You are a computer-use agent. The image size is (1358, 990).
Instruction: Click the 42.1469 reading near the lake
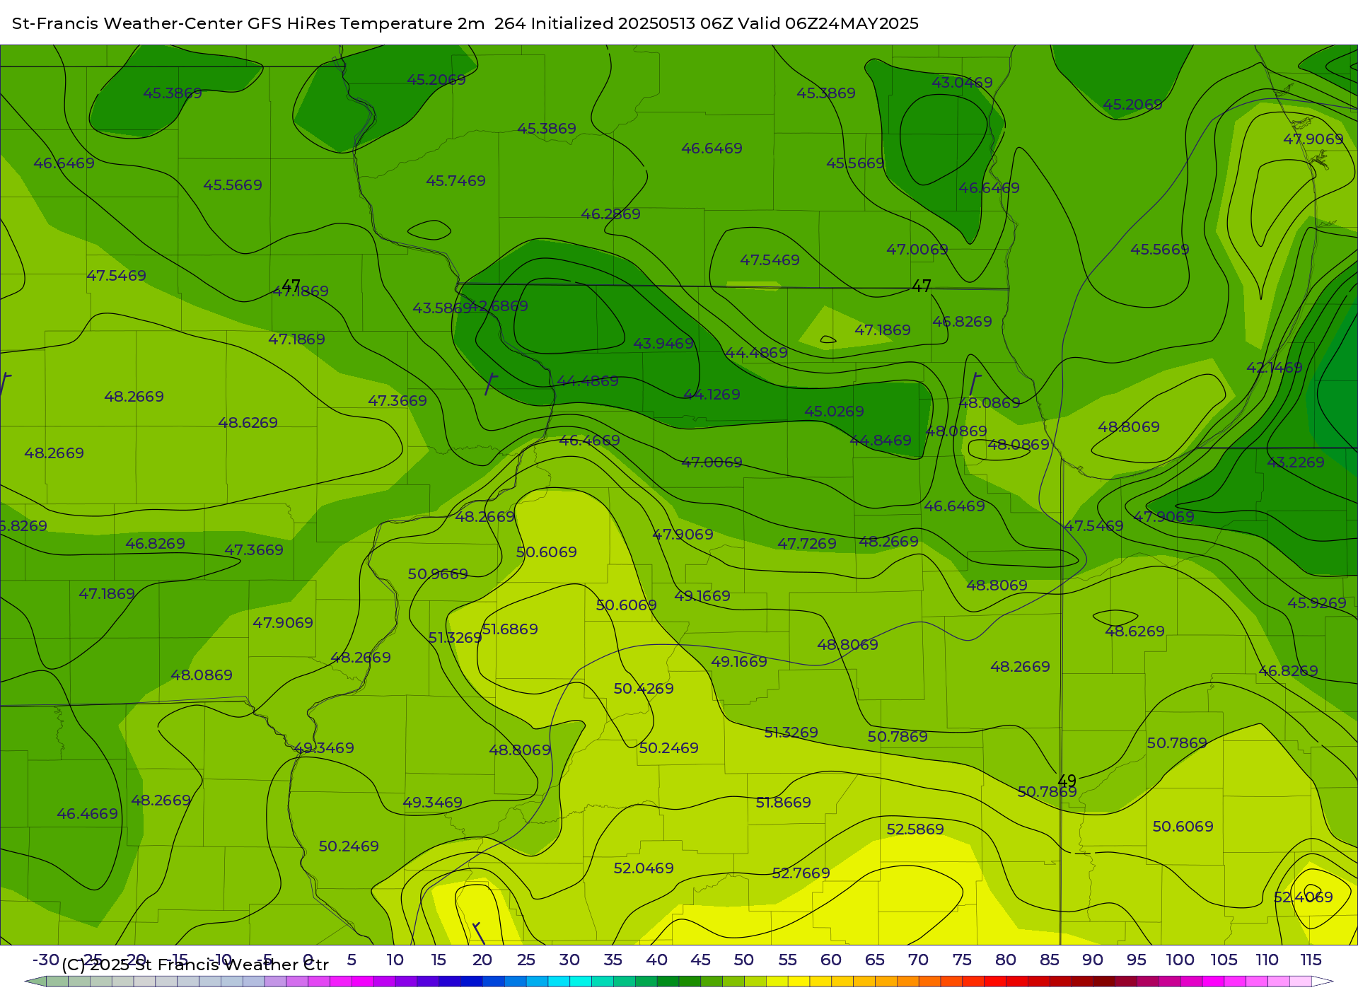pyautogui.click(x=1275, y=368)
